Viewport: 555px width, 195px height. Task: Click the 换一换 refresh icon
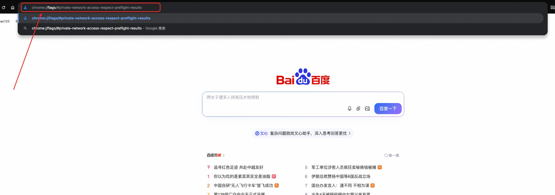[x=386, y=155]
